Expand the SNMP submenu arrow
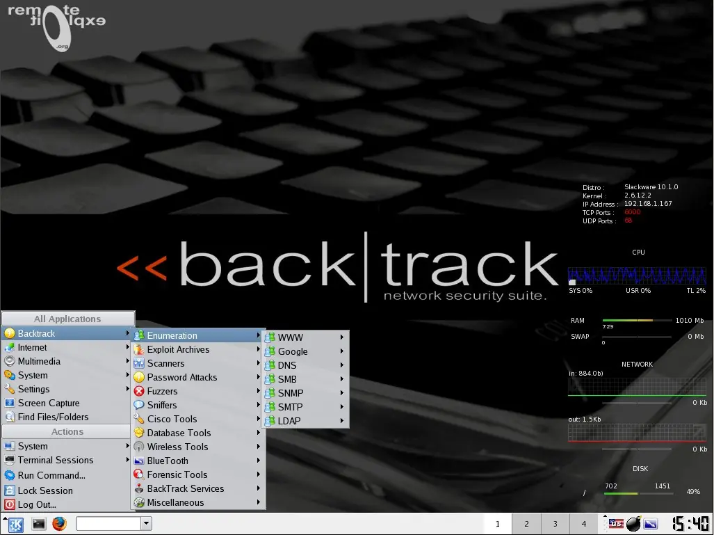This screenshot has width=714, height=535. (341, 393)
